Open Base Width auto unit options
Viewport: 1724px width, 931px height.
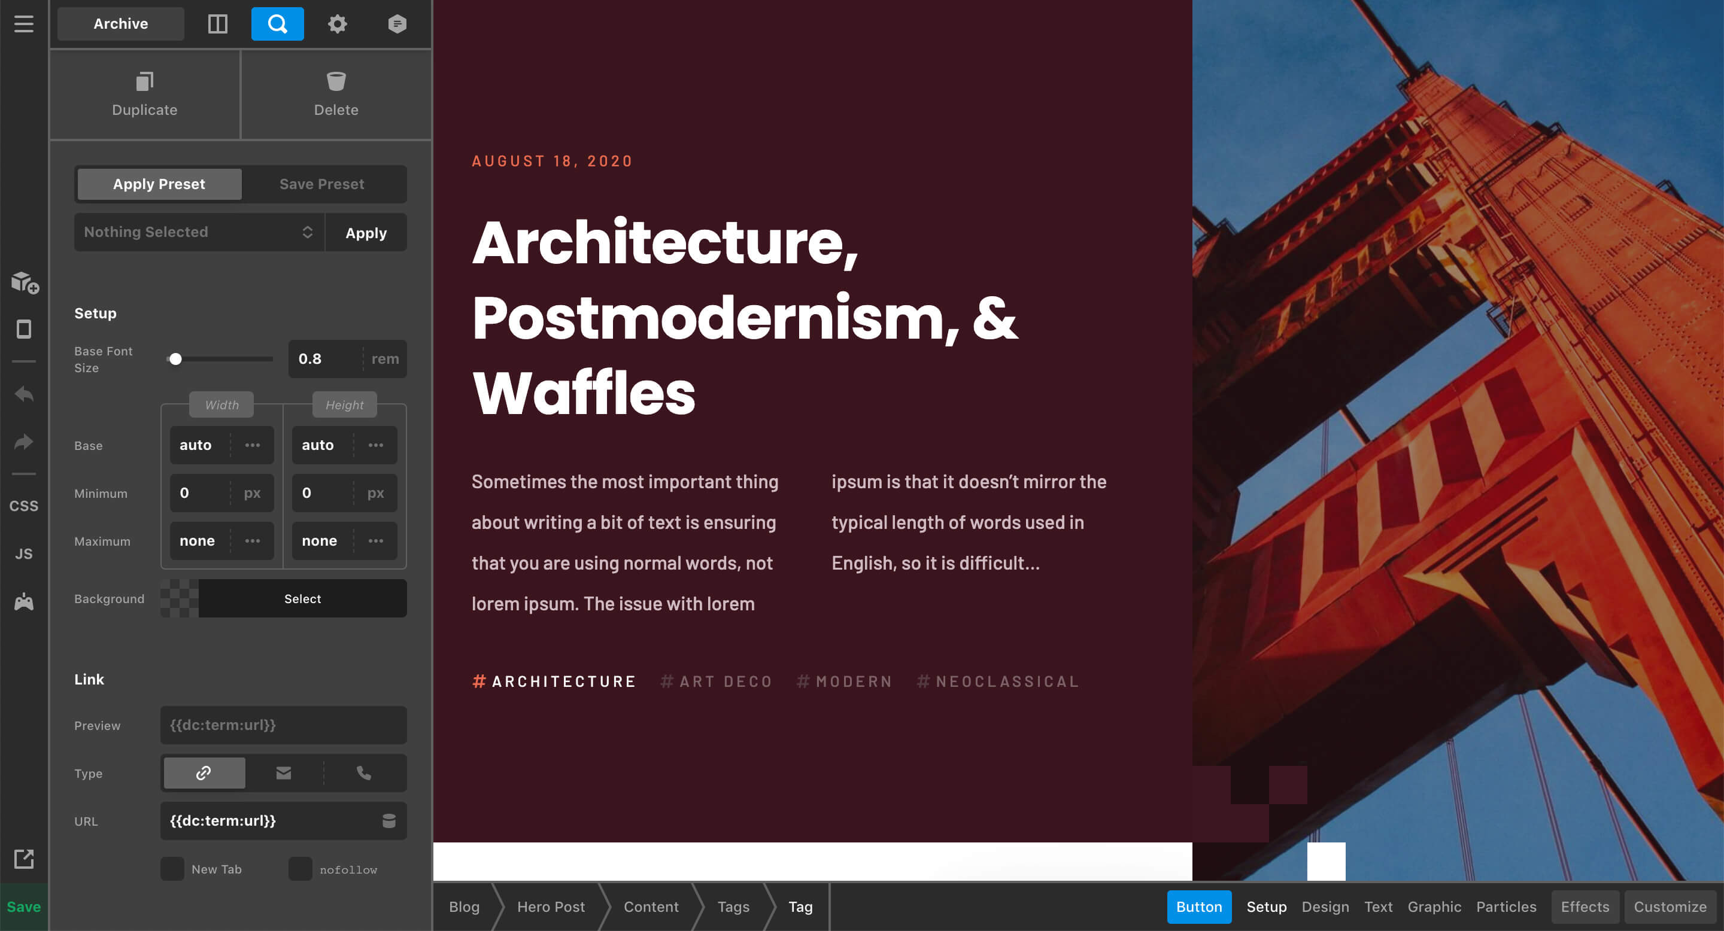[252, 445]
